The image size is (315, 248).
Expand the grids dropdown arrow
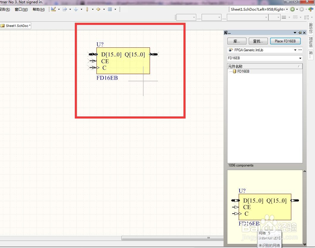115,9
